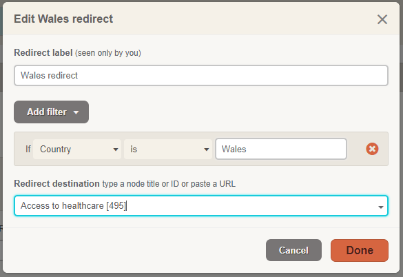The image size is (403, 277).
Task: Expand the Redirect destination suggestions arrow
Action: tap(381, 207)
